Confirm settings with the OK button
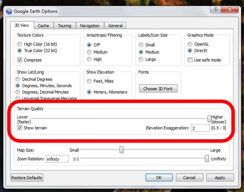 click(159, 178)
